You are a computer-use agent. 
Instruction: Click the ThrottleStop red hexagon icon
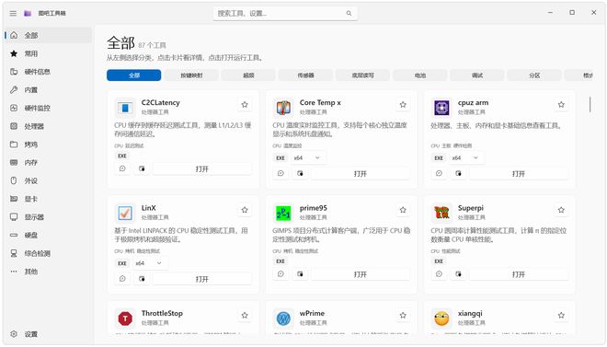pos(125,318)
